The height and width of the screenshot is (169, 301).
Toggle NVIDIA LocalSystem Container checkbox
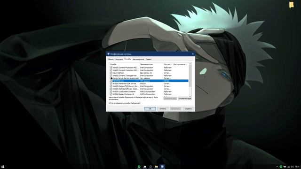pyautogui.click(x=111, y=92)
